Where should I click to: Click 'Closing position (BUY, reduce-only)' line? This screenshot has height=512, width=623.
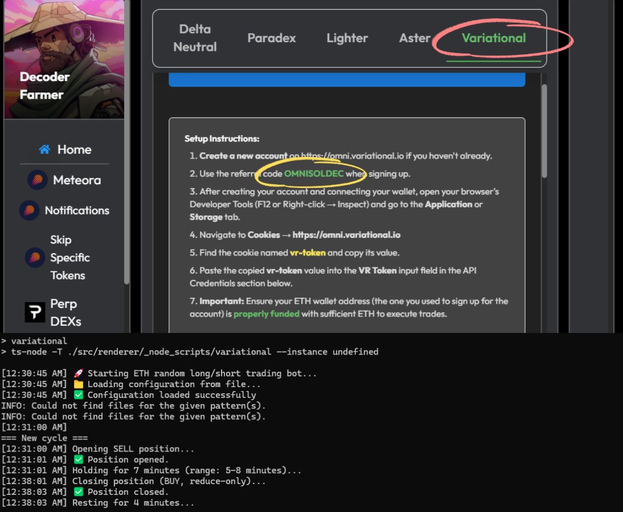click(133, 481)
